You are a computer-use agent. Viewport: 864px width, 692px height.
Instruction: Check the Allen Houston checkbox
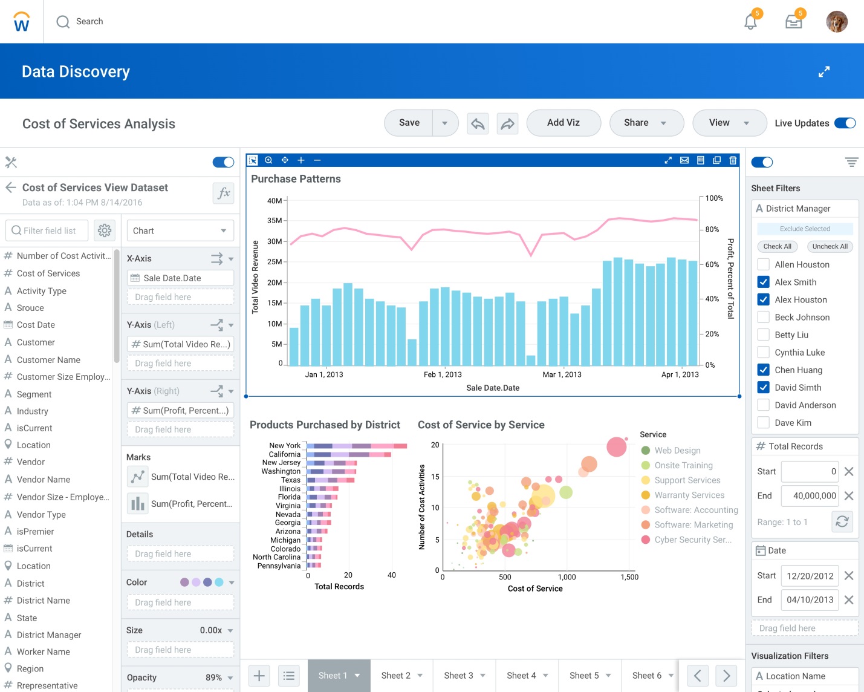pyautogui.click(x=764, y=264)
